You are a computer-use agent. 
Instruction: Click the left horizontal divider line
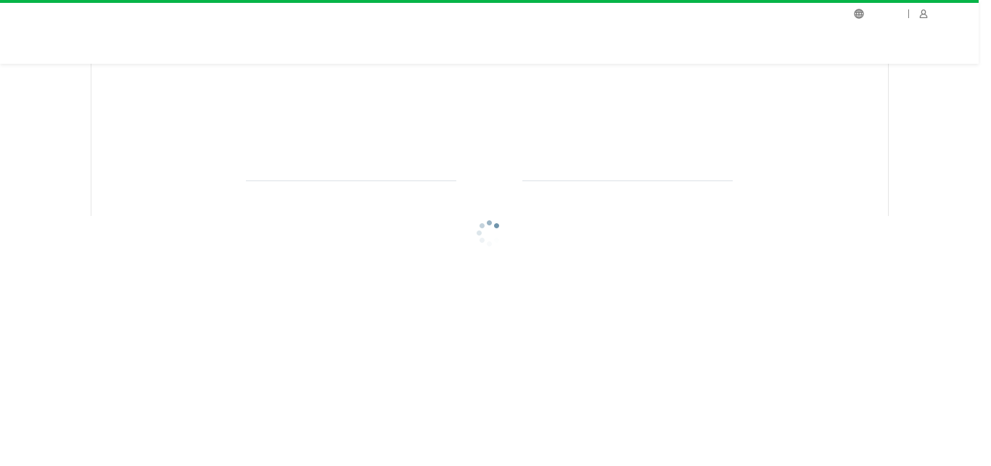coord(351,180)
